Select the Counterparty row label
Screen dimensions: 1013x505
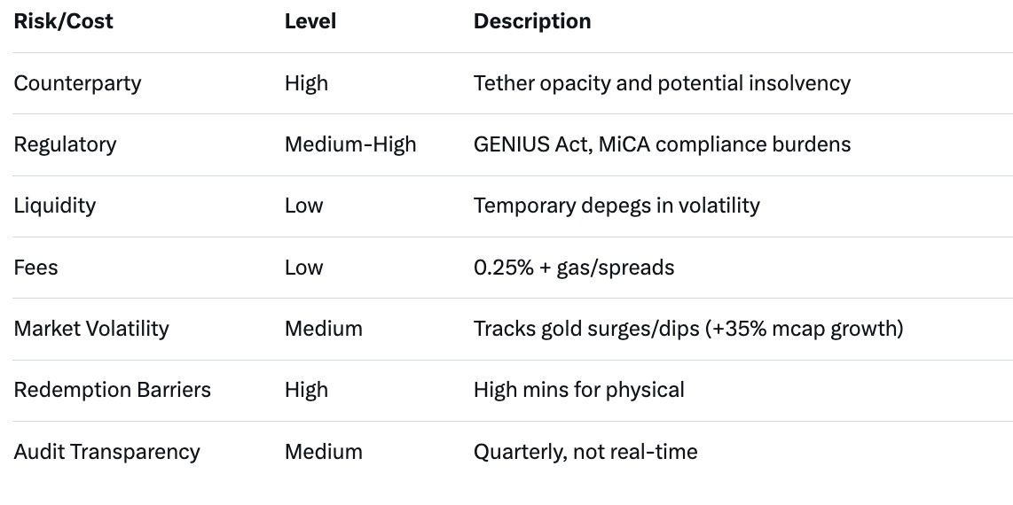pyautogui.click(x=77, y=83)
